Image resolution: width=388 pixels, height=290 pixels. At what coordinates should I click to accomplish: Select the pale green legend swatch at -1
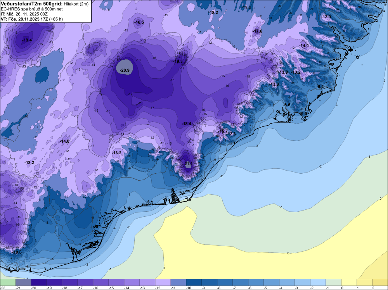[x=334, y=282]
